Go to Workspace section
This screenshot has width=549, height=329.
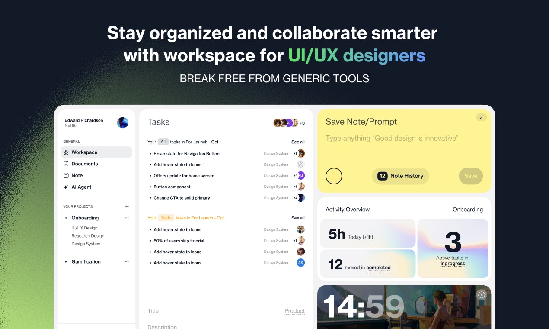tap(96, 152)
